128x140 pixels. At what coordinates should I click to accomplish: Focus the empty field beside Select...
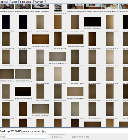[x=26, y=137]
